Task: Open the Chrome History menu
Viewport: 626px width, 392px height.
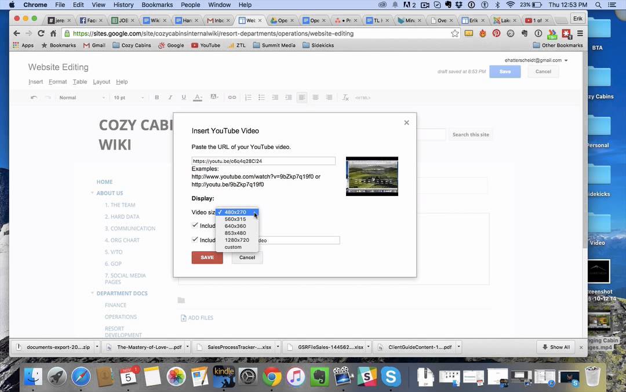Action: point(123,5)
